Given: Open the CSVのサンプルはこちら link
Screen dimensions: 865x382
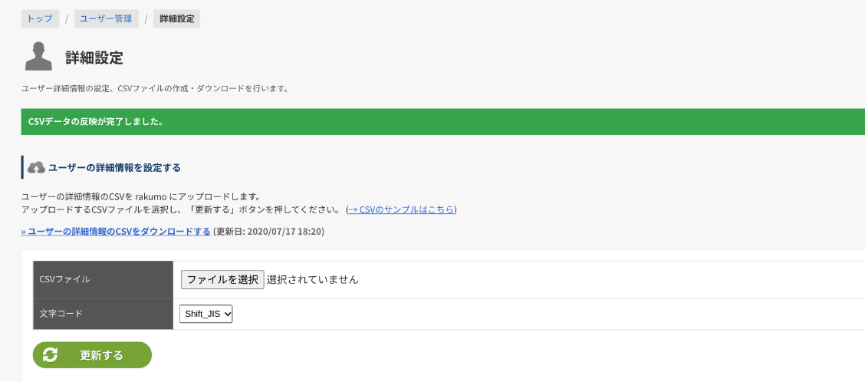Looking at the screenshot, I should click(x=401, y=209).
